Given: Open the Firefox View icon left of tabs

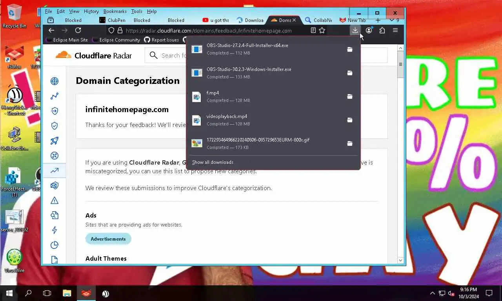Looking at the screenshot, I should click(x=51, y=20).
